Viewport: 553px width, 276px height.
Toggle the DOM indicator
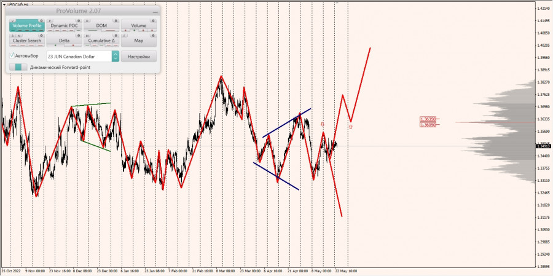101,26
